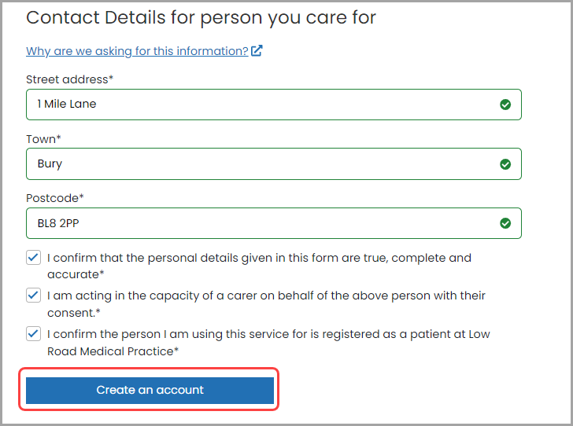Untick the 'true, complete and accurate' confirmation checkbox
573x426 pixels.
[33, 257]
